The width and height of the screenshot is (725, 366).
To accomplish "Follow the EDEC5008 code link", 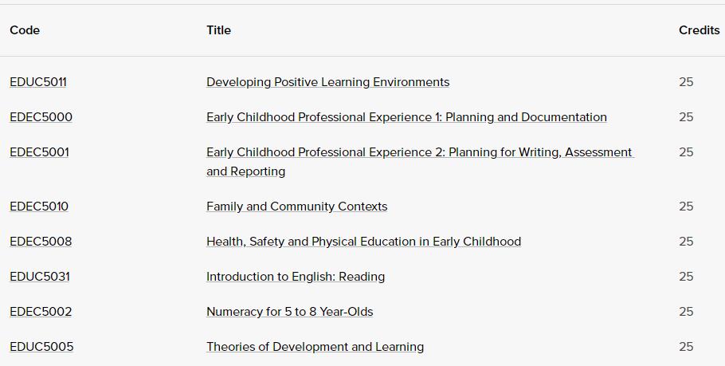I will [41, 242].
